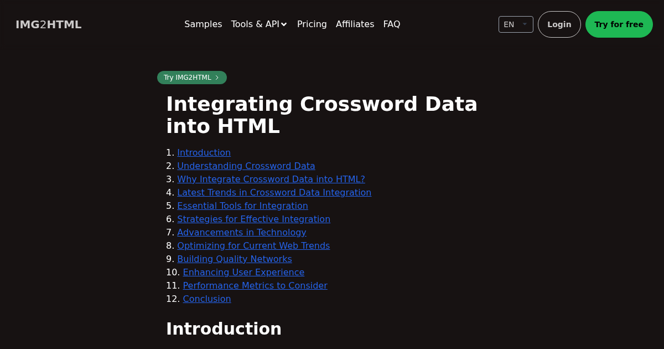Click the IMG2HTML logo
This screenshot has height=349, width=664.
click(x=49, y=24)
